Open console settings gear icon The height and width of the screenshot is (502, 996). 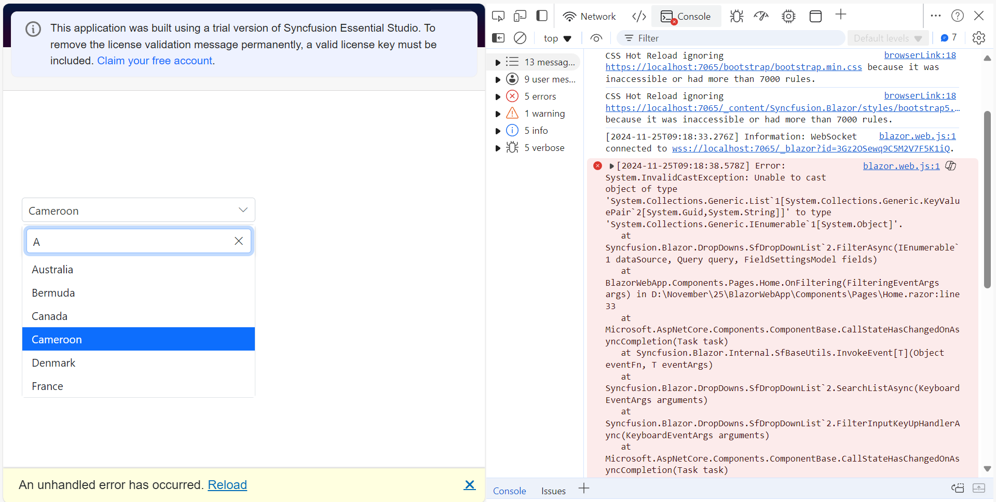(978, 38)
